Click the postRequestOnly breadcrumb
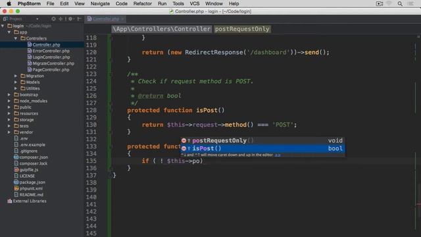Screen dimensions: 421x237 (x=242, y=29)
